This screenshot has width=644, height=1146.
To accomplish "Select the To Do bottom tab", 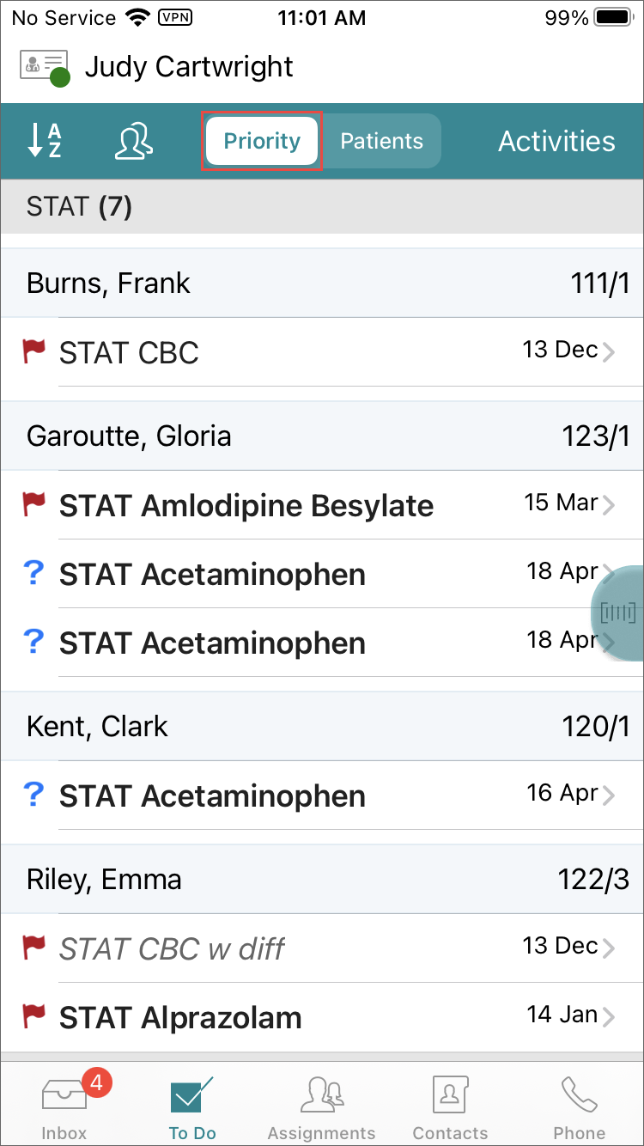I will click(192, 1108).
